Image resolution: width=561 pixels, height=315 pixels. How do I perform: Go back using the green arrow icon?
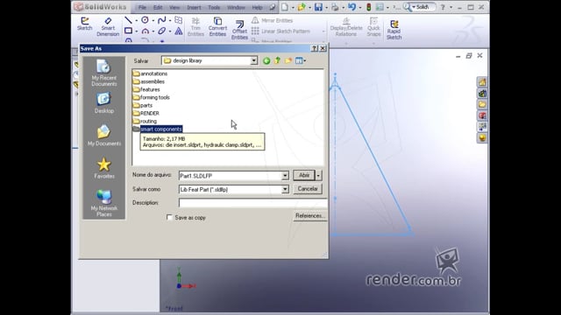[266, 60]
